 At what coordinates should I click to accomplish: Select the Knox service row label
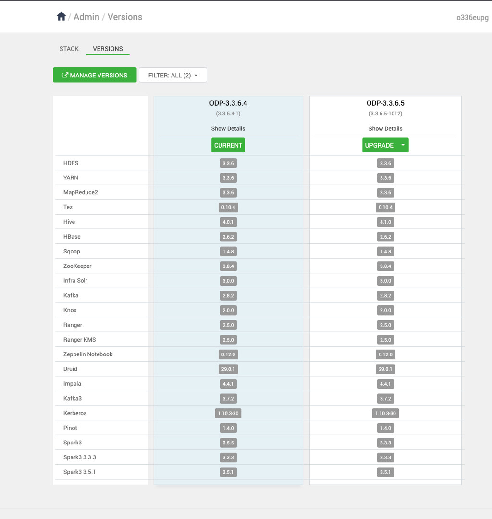coord(70,310)
